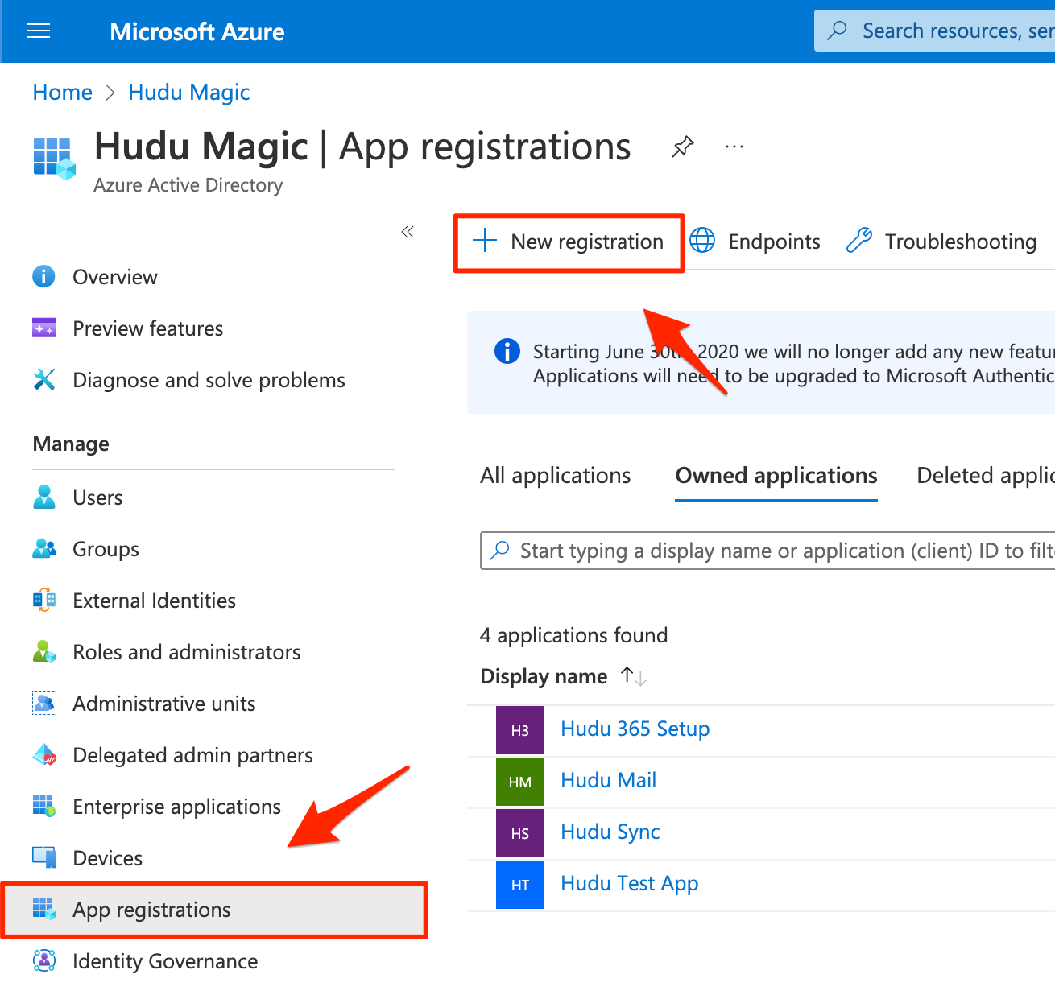The height and width of the screenshot is (995, 1055).
Task: Select App registrations in sidebar
Action: [214, 910]
